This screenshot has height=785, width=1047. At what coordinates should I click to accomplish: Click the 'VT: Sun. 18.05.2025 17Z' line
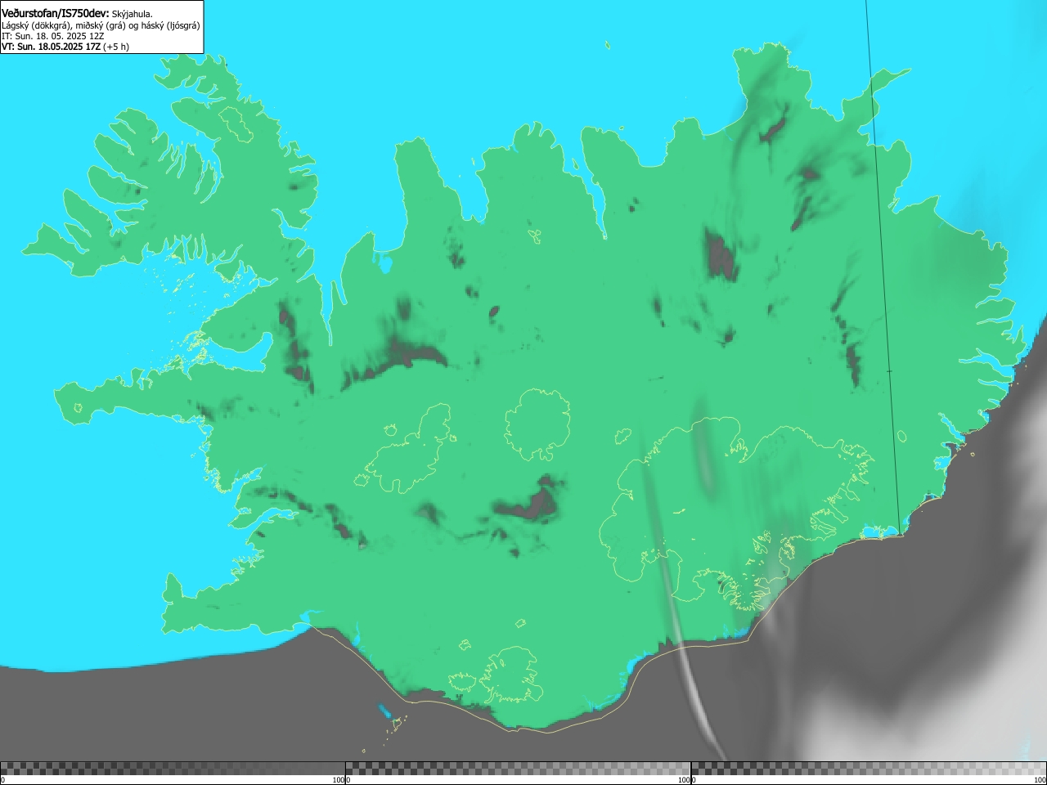tap(51, 47)
